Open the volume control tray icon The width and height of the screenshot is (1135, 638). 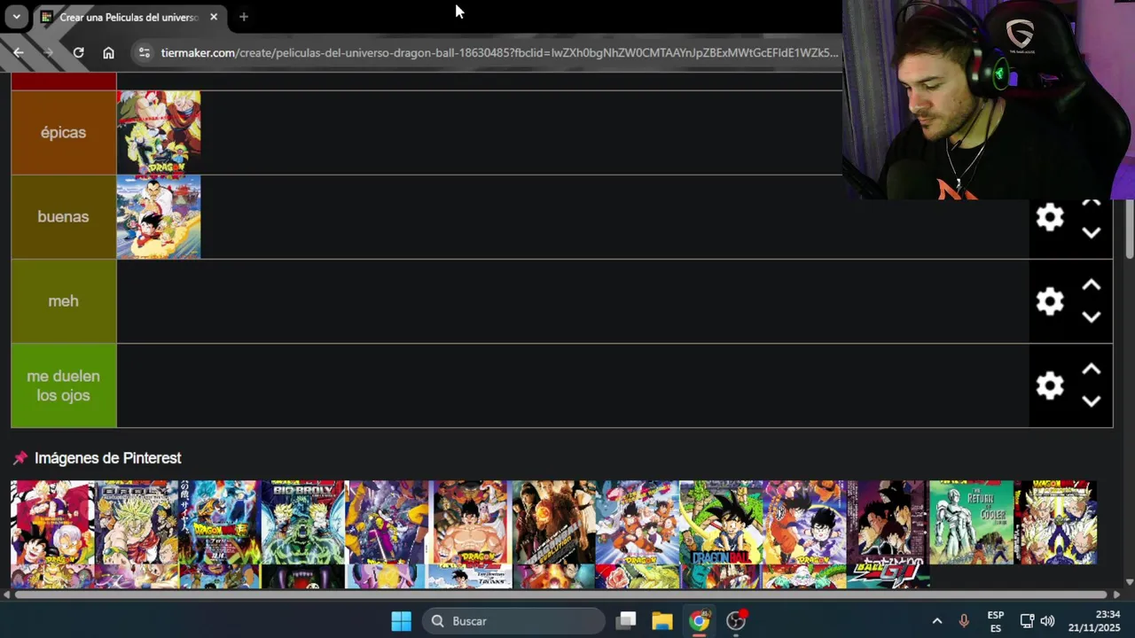pyautogui.click(x=1047, y=621)
